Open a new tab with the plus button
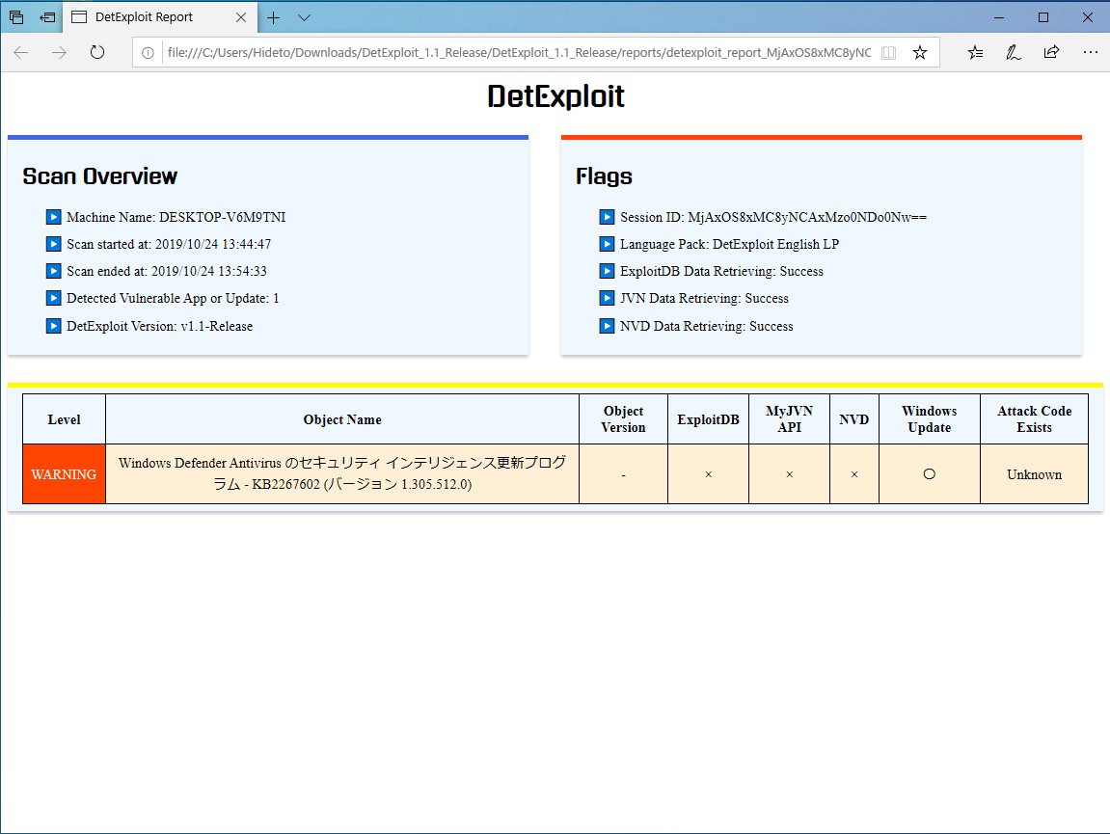1110x834 pixels. point(273,17)
